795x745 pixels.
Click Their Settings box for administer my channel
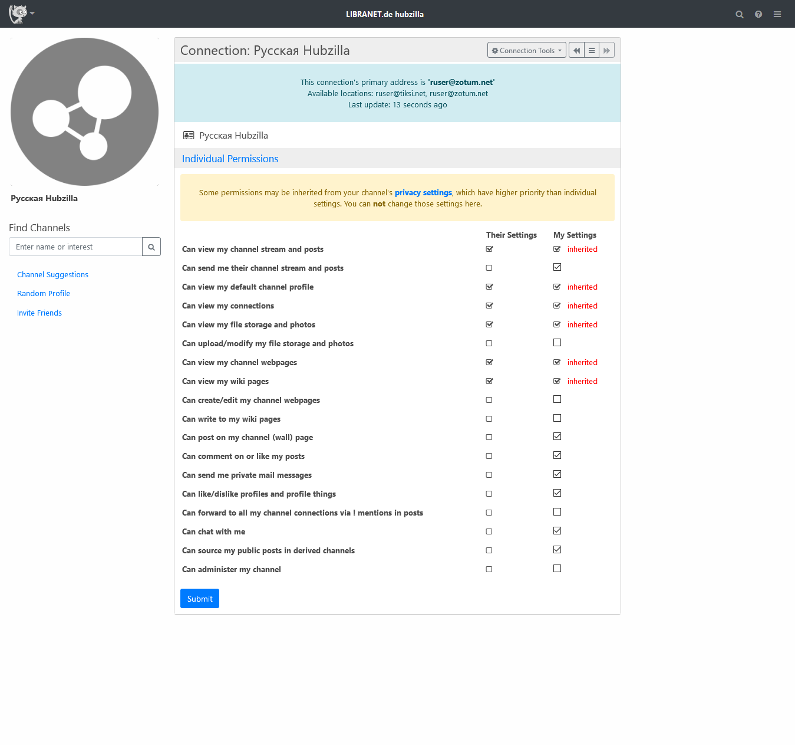click(489, 569)
